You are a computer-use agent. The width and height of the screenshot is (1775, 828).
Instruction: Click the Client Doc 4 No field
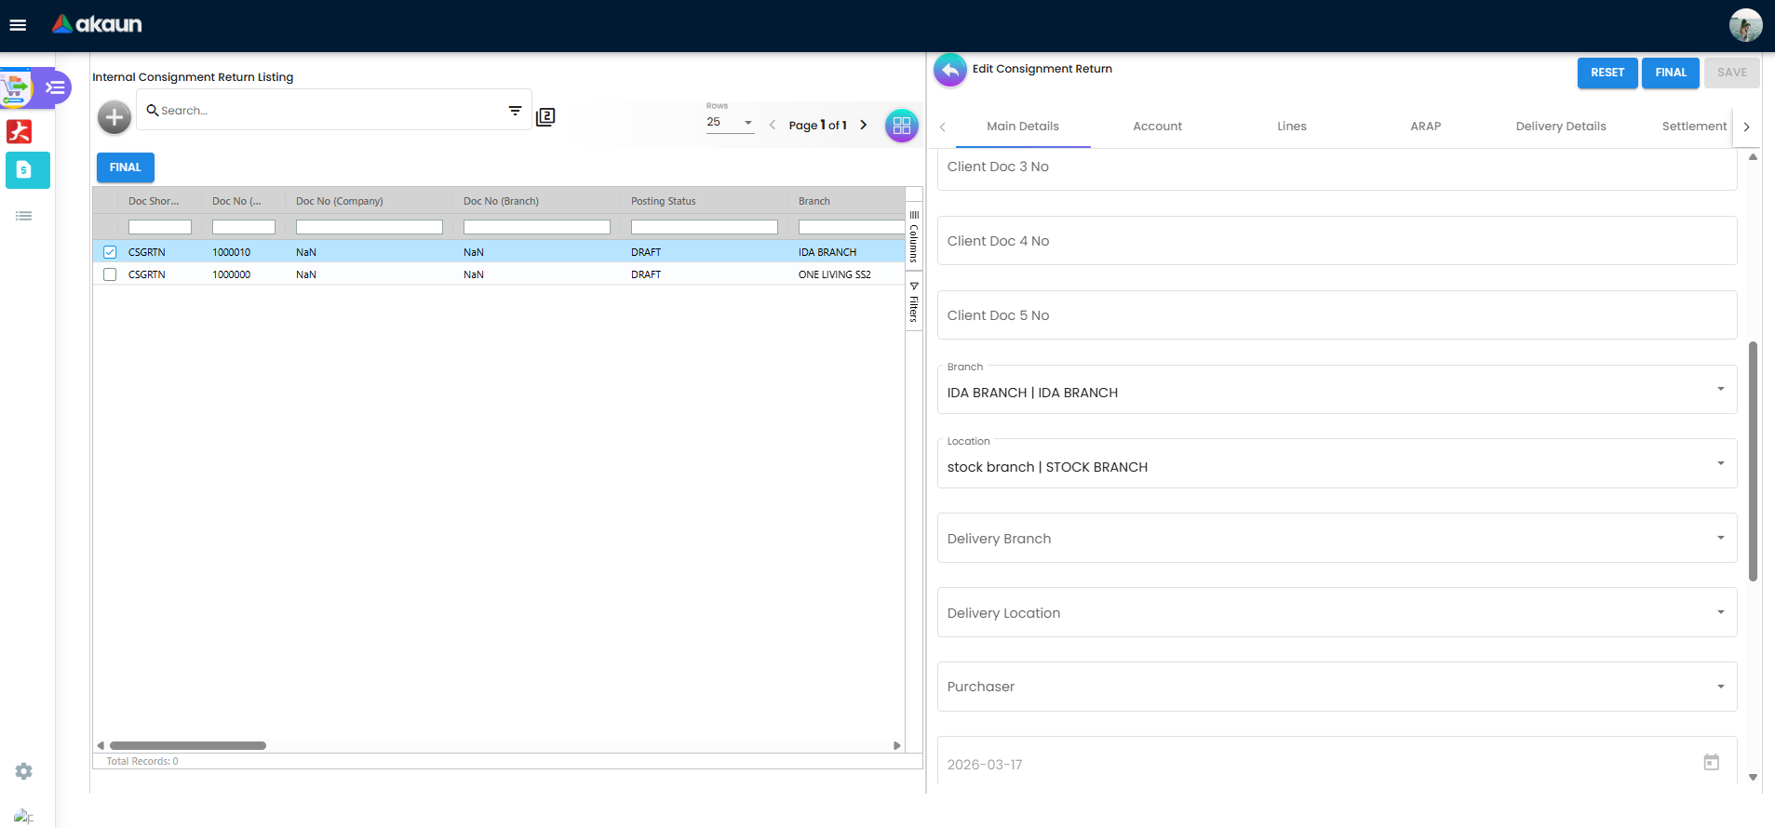[x=1336, y=241]
